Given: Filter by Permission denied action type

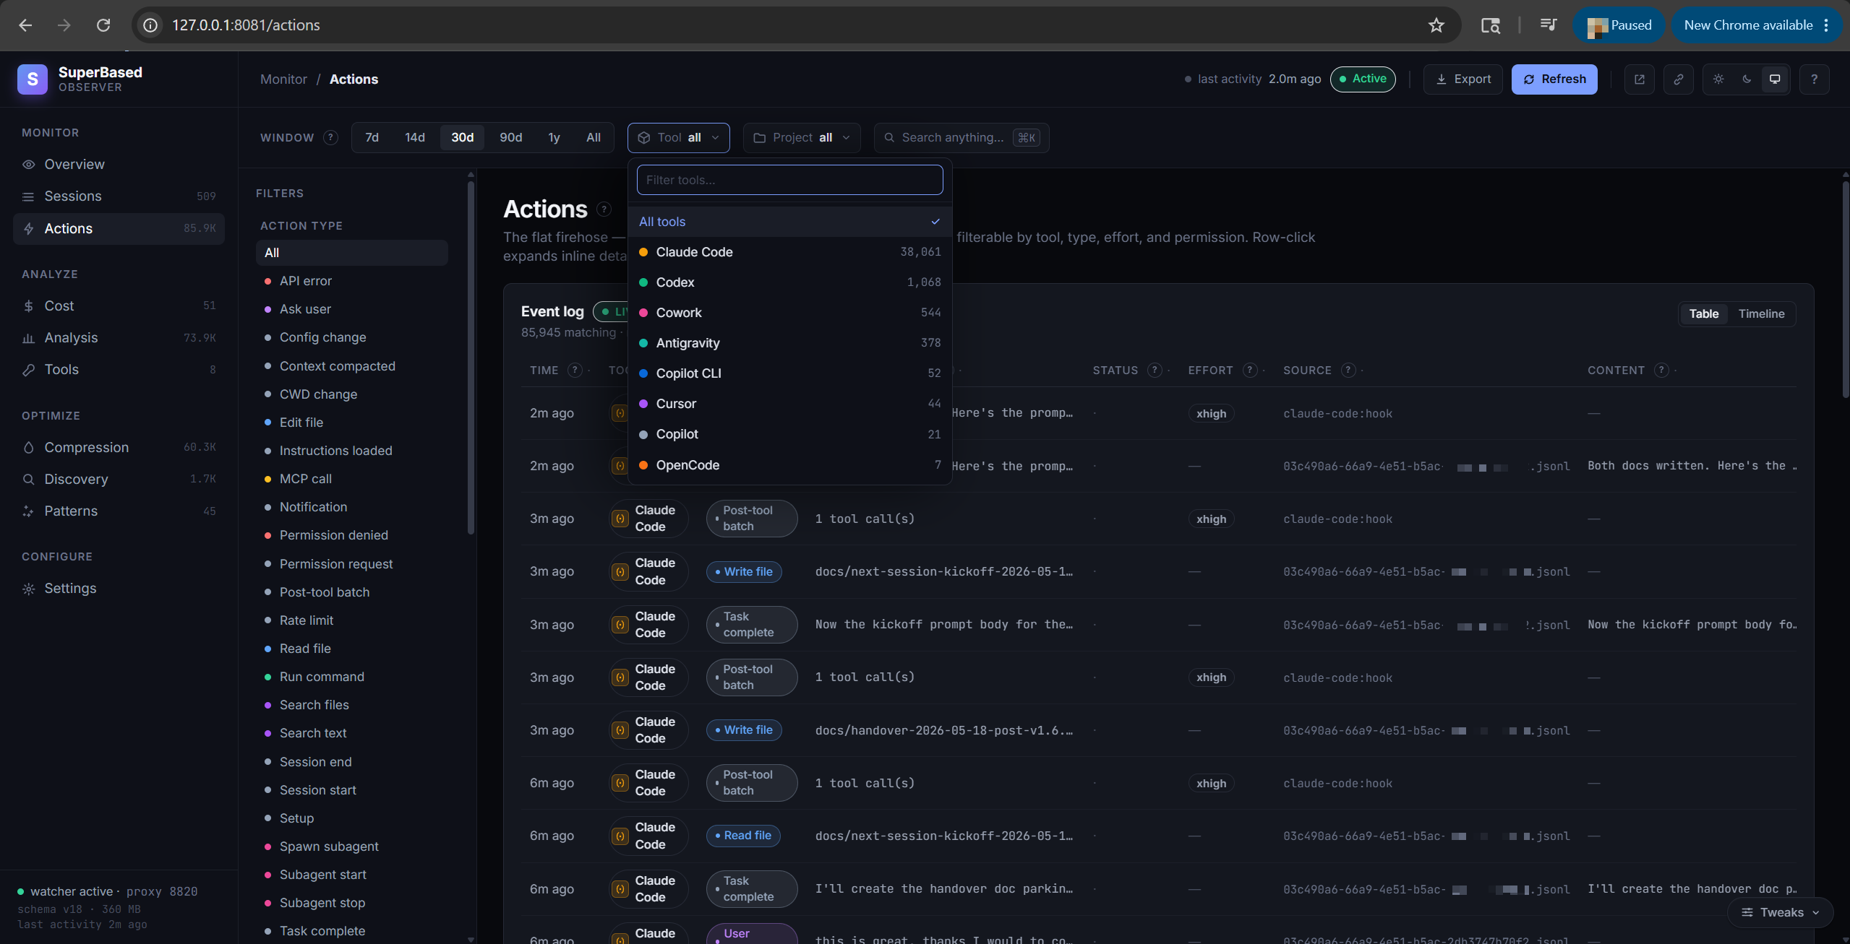Looking at the screenshot, I should coord(352,535).
